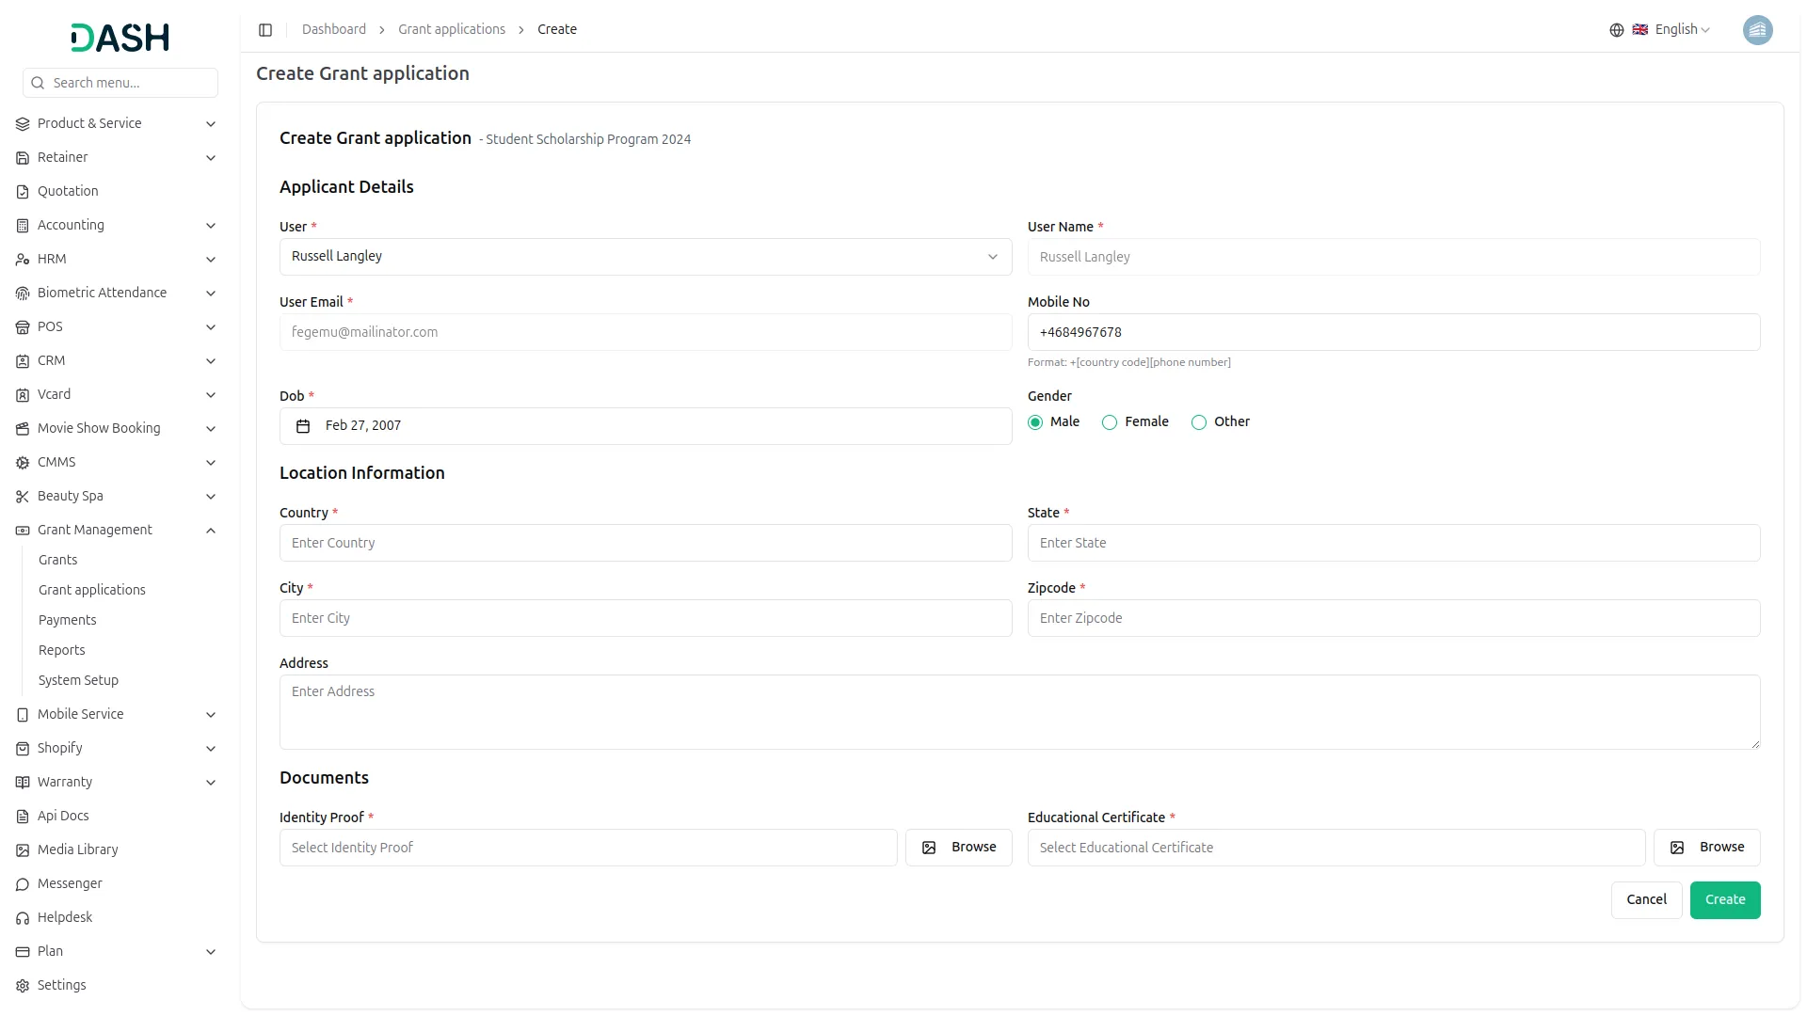Select the Female gender radio
Image resolution: width=1807 pixels, height=1016 pixels.
point(1110,422)
